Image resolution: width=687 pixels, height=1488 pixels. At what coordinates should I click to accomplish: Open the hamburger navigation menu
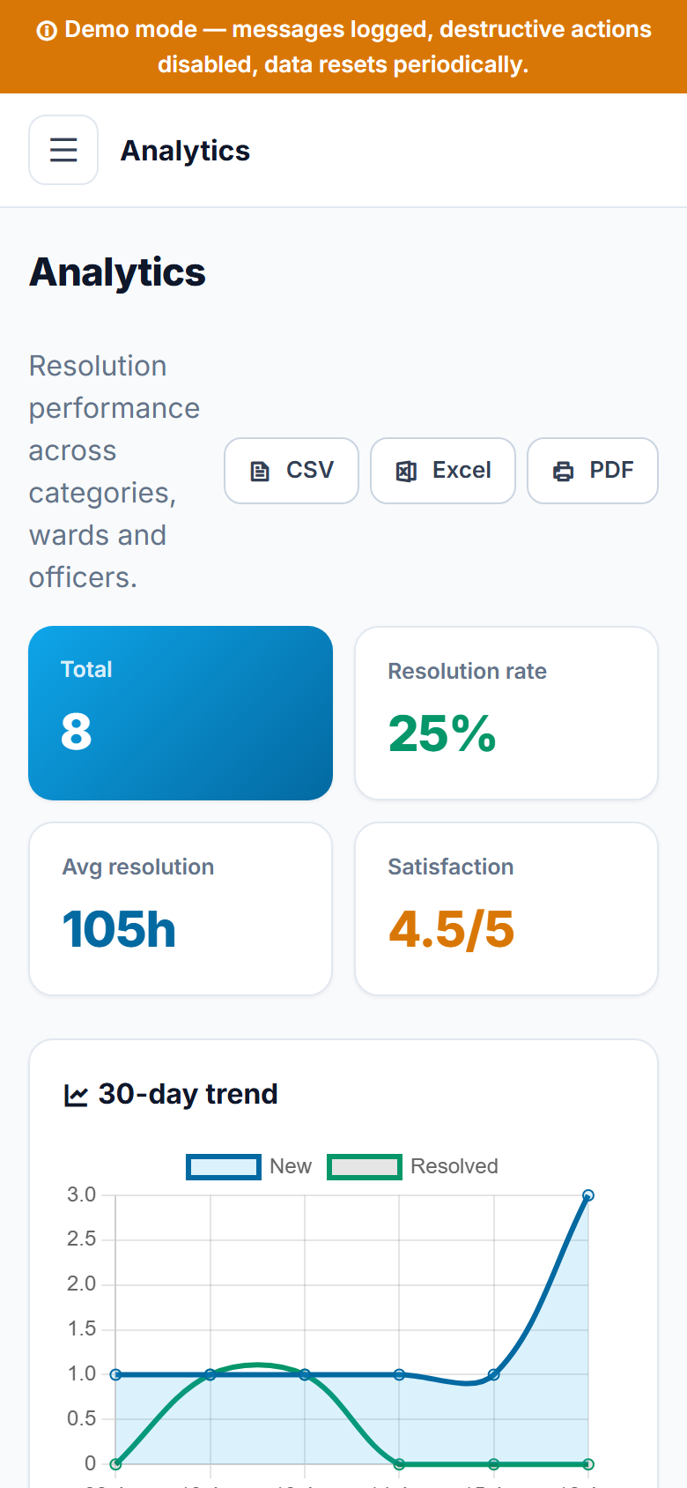point(63,150)
